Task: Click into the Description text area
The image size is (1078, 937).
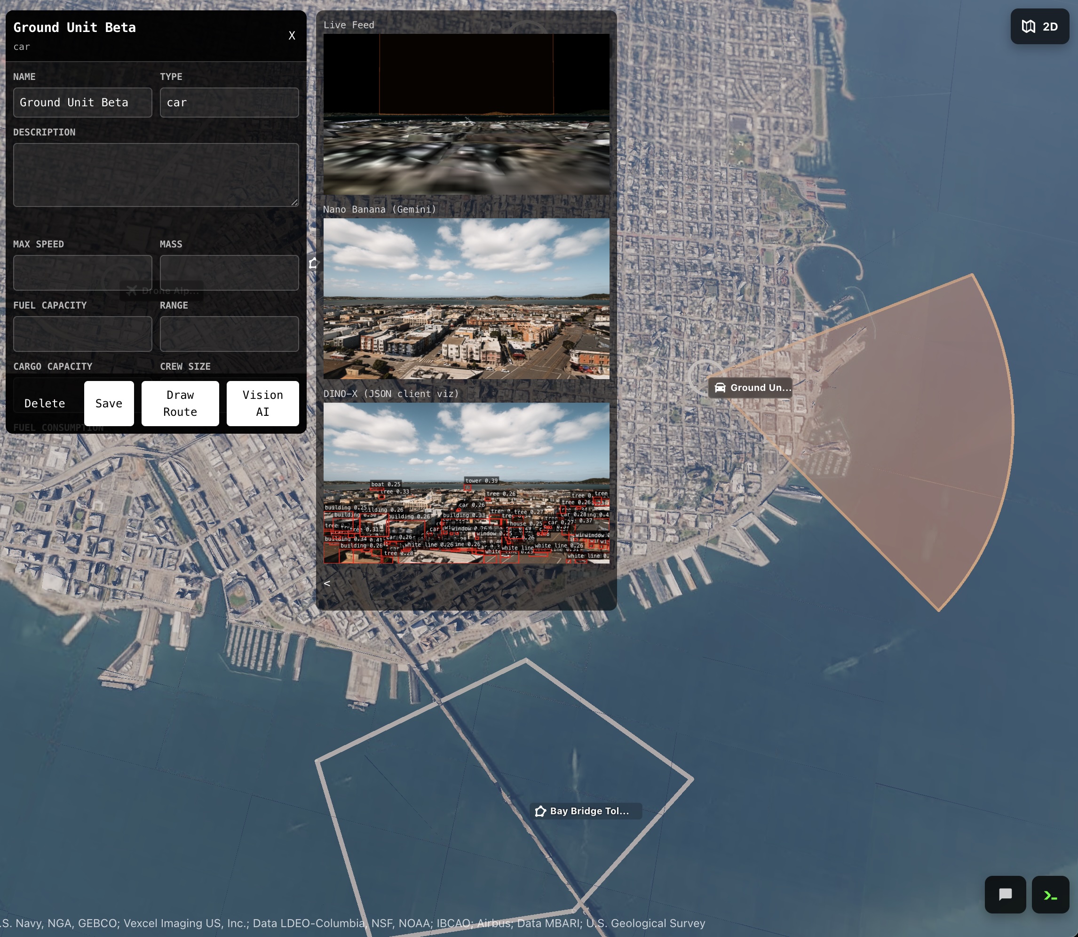Action: tap(156, 175)
